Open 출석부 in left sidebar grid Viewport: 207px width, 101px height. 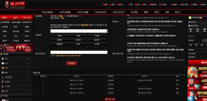tap(5, 41)
